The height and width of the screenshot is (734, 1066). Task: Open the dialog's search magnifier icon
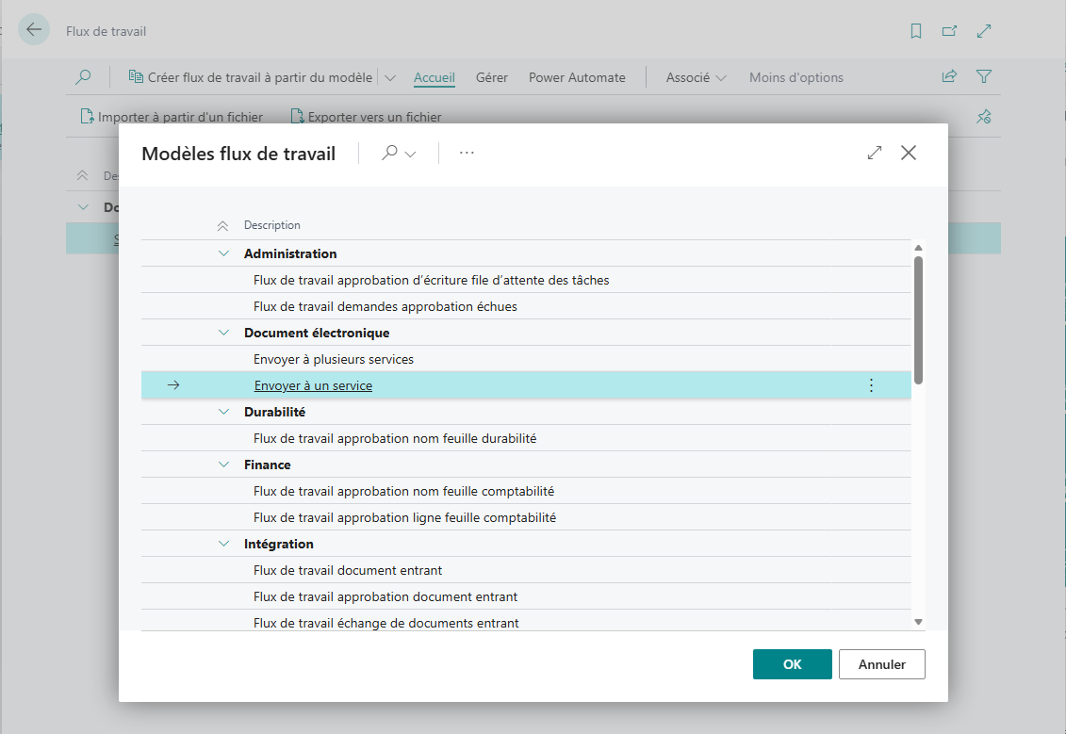389,154
